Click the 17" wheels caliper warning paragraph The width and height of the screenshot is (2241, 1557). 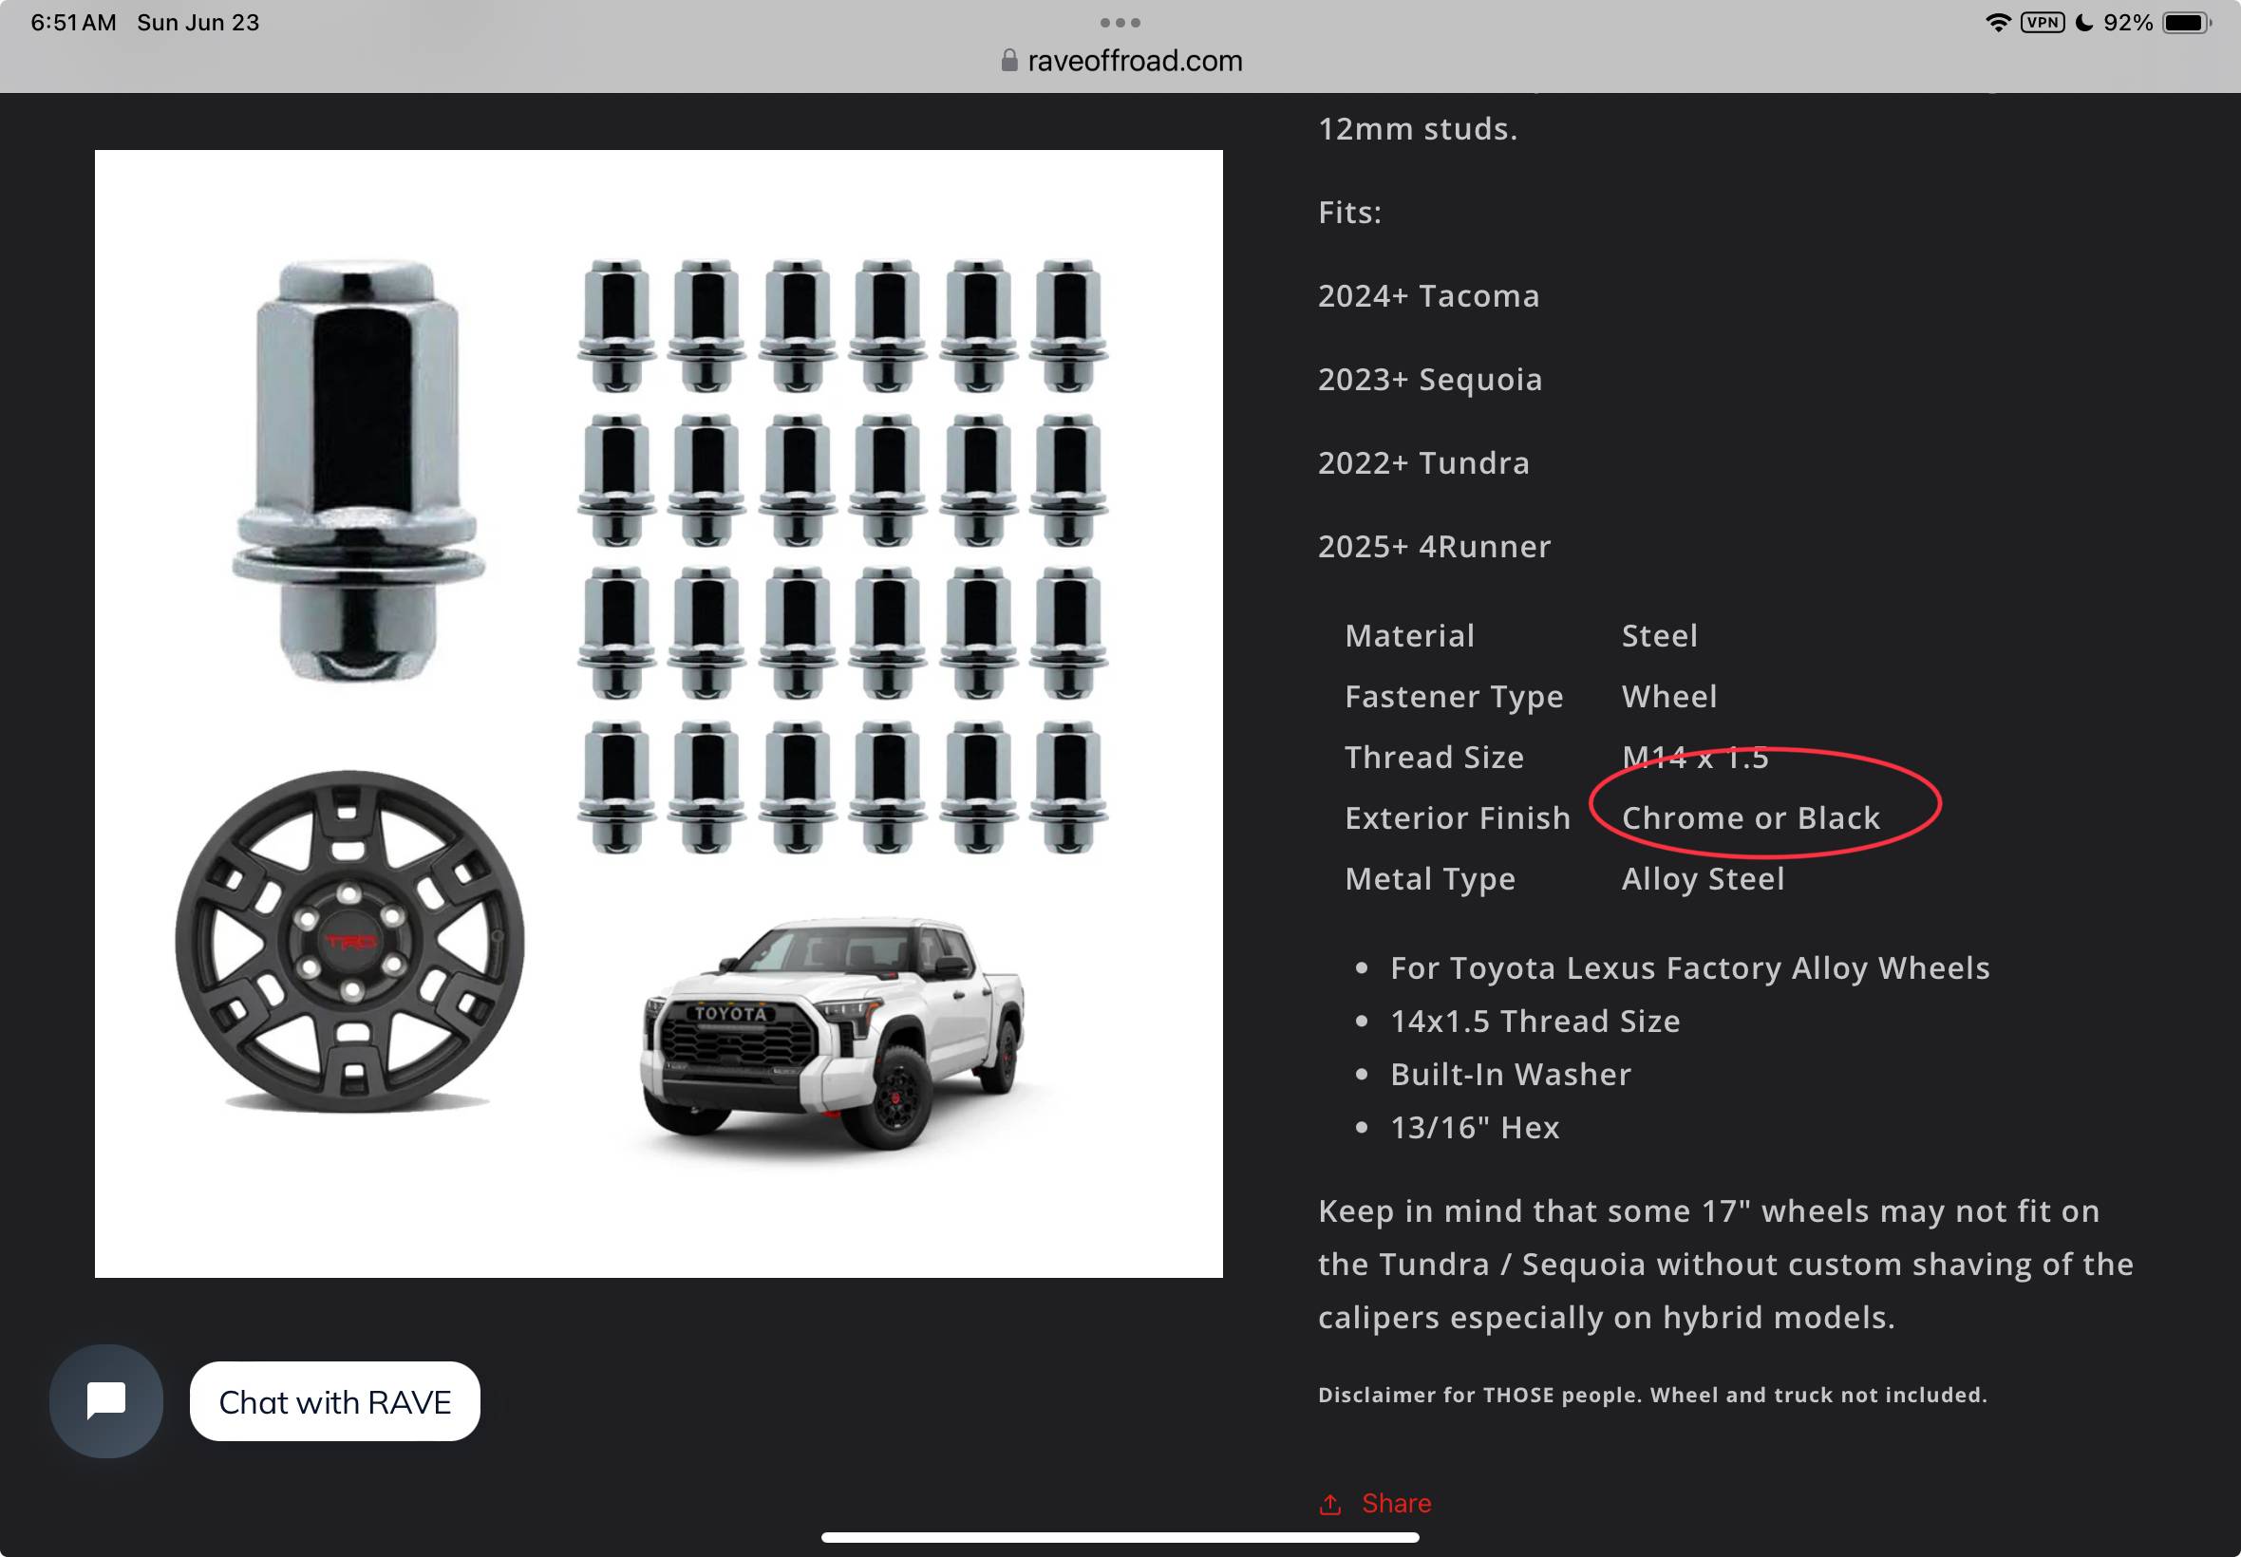[x=1724, y=1265]
